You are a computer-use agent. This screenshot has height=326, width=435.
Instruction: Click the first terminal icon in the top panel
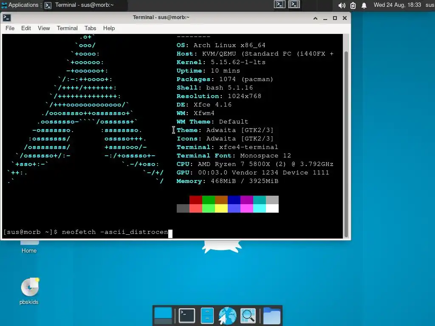[280, 4]
